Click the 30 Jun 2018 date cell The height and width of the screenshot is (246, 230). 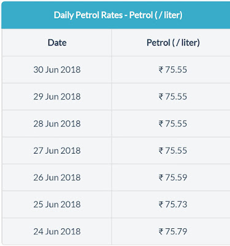[57, 69]
